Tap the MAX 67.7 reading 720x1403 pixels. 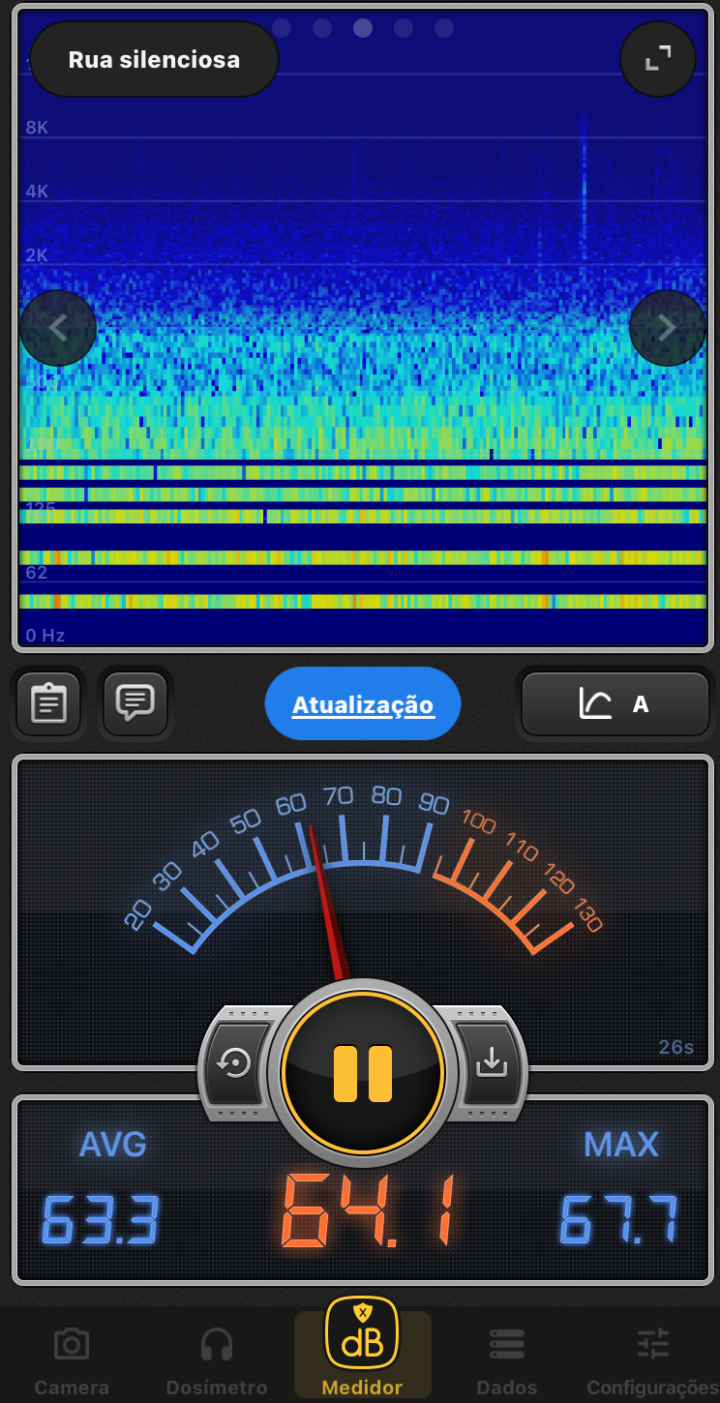click(x=619, y=1200)
